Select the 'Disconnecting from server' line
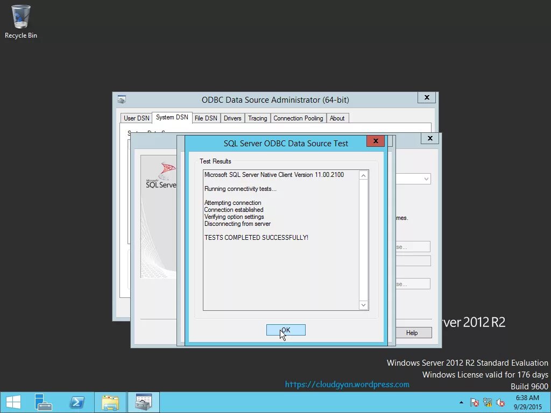Viewport: 551px width, 413px height. [237, 224]
